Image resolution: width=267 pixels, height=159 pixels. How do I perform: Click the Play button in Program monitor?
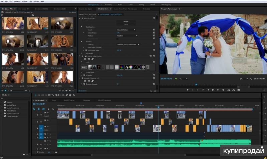pos(213,90)
